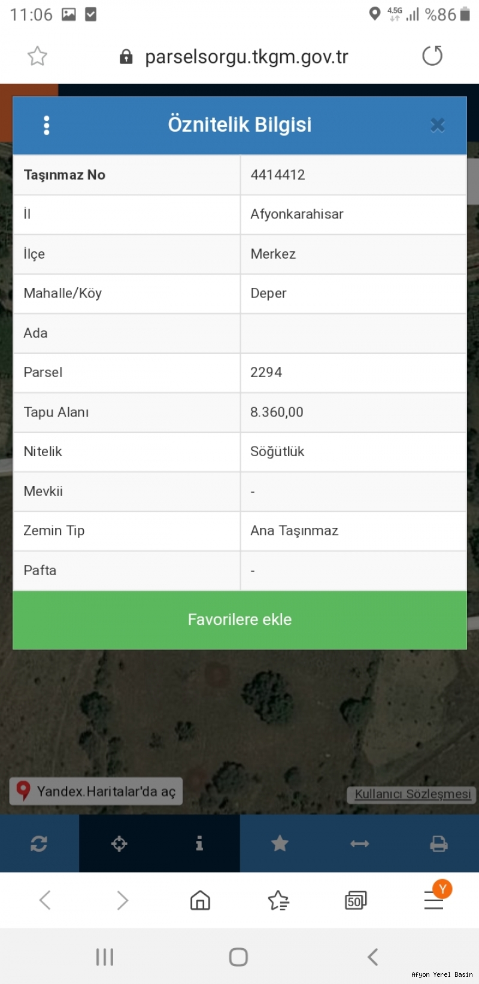Tap Android recent apps button
The height and width of the screenshot is (984, 479).
point(105,956)
